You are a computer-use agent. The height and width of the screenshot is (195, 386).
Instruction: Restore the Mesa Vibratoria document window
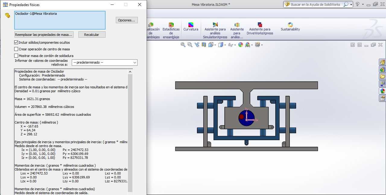coord(373,45)
